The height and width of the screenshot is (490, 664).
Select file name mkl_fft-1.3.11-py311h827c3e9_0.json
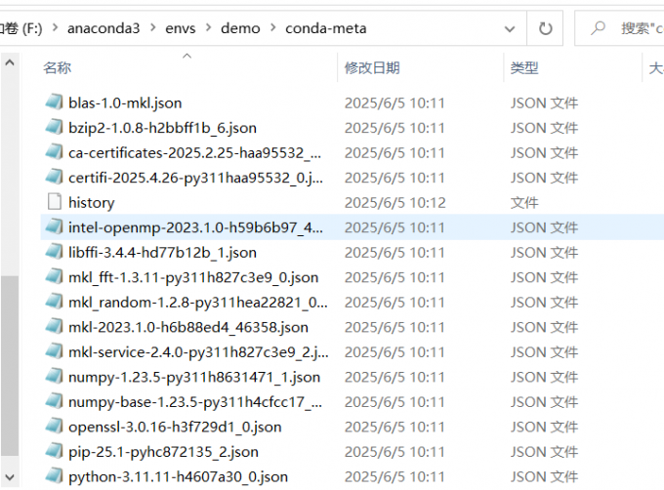(x=193, y=277)
